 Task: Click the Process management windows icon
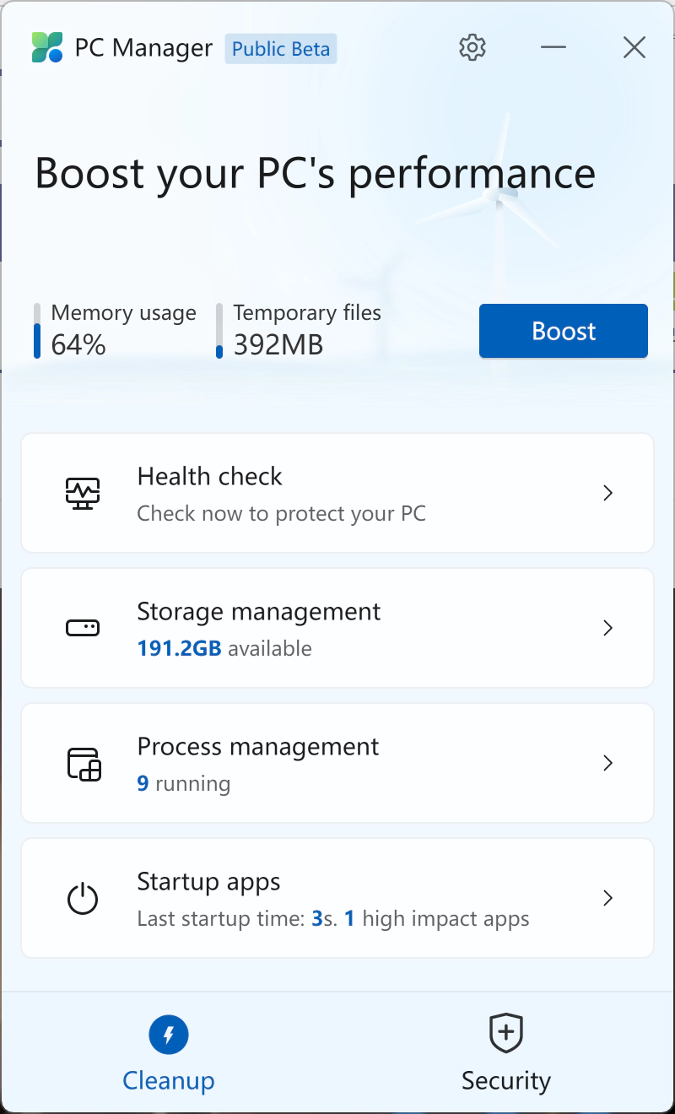click(84, 764)
